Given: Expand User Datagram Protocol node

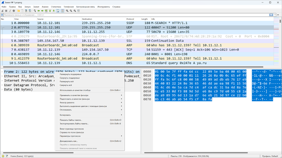Looking at the screenshot, I should click(x=2, y=85).
